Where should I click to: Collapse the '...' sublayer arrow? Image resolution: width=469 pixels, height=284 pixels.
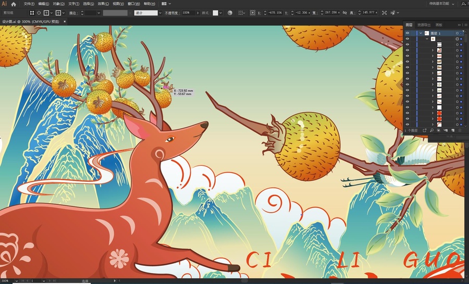click(x=427, y=39)
